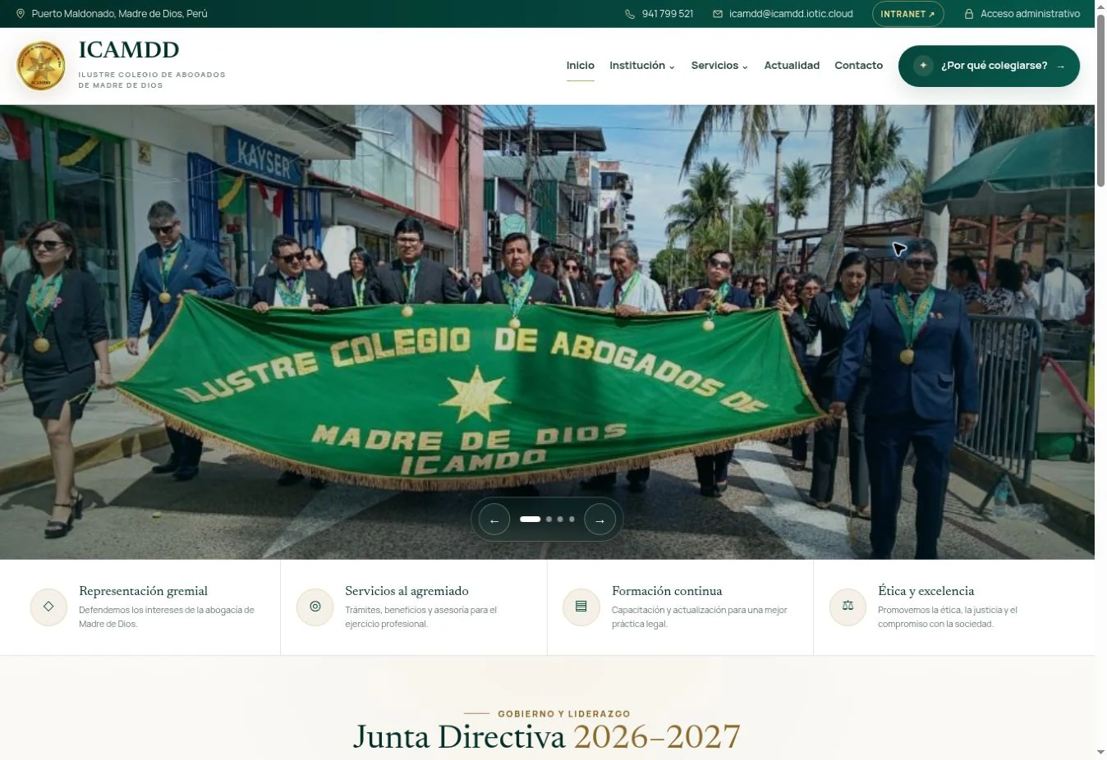Click the target icon for Servicios al agremiado
The height and width of the screenshot is (760, 1107).
315,607
